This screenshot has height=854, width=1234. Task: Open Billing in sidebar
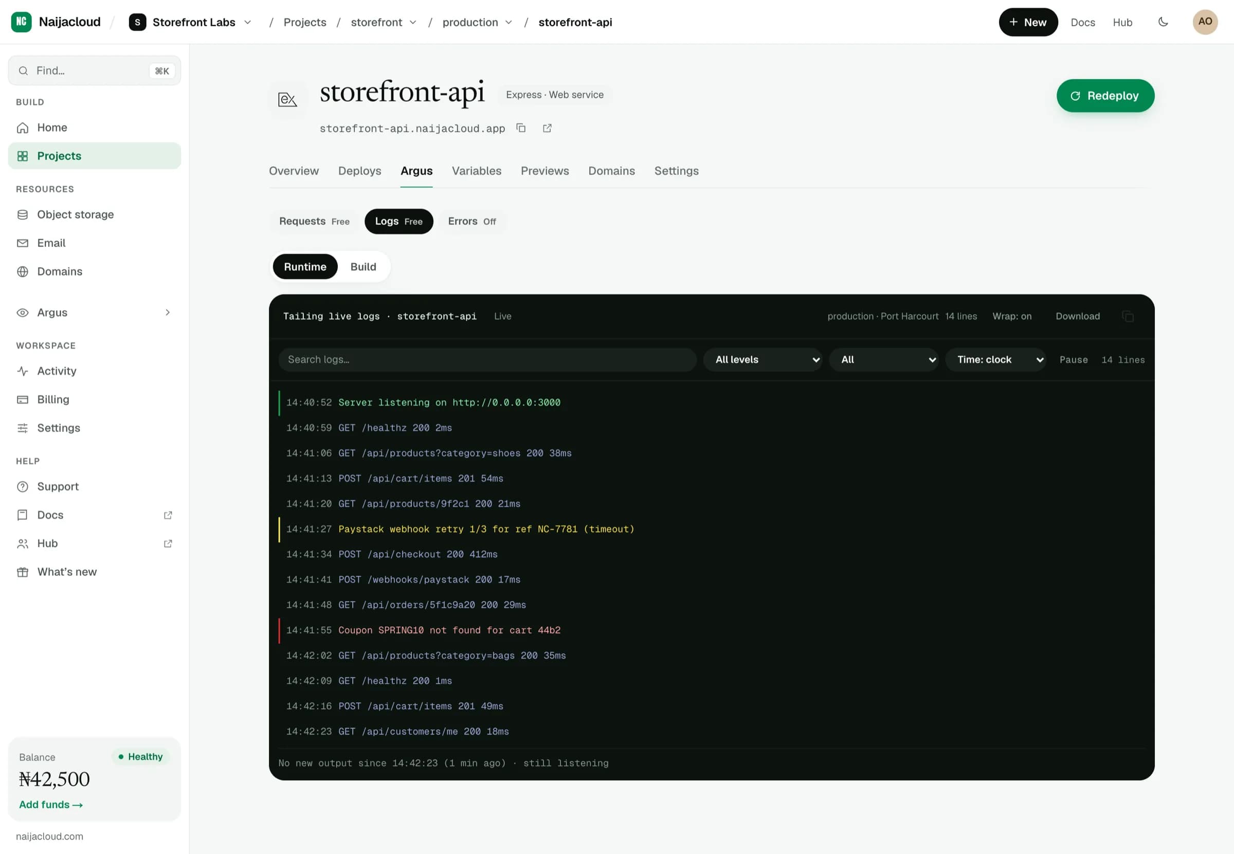pos(95,399)
